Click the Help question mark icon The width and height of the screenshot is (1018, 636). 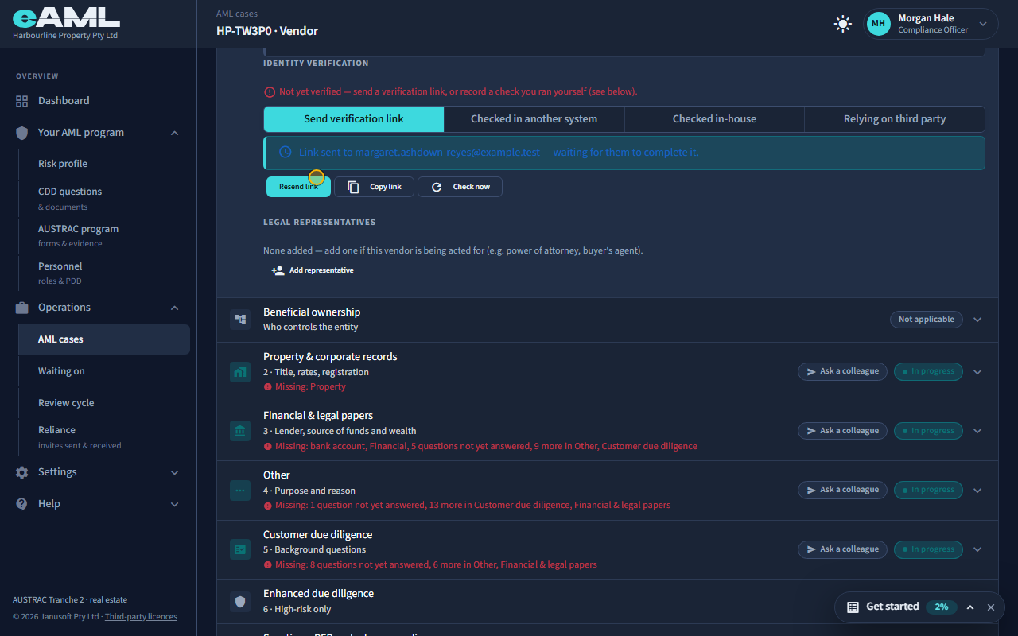21,504
